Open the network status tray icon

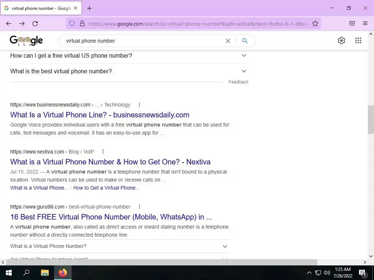coord(318,273)
